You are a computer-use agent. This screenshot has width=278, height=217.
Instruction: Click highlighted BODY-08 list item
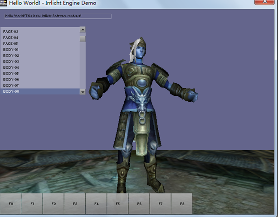coord(40,91)
